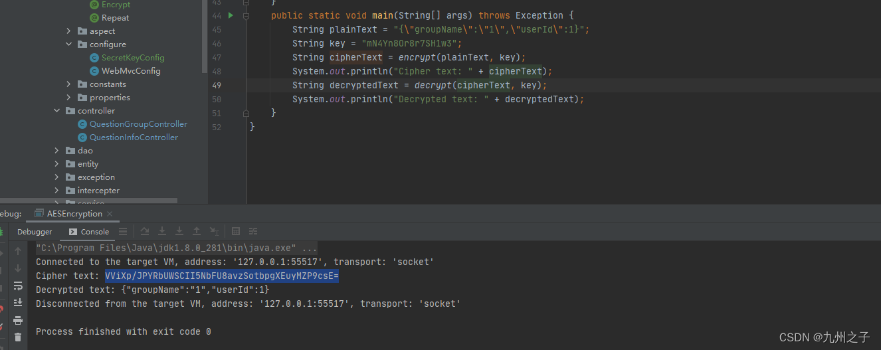Click line number 49 in the gutter
The width and height of the screenshot is (881, 350).
[217, 85]
